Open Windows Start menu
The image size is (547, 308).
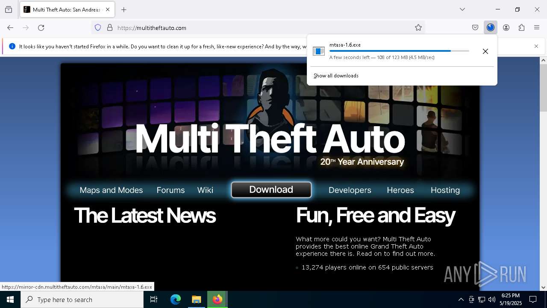[x=10, y=299]
